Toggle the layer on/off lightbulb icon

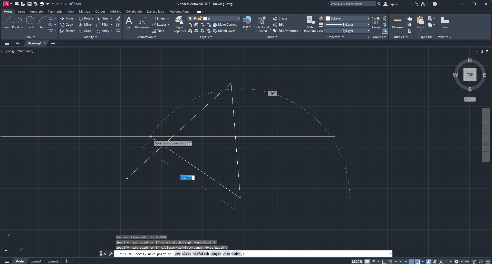tap(190, 18)
